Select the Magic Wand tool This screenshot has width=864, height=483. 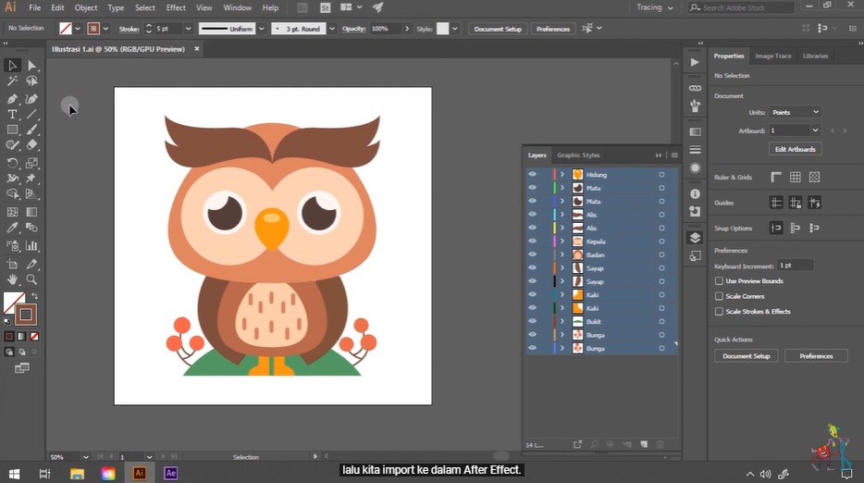tap(13, 81)
